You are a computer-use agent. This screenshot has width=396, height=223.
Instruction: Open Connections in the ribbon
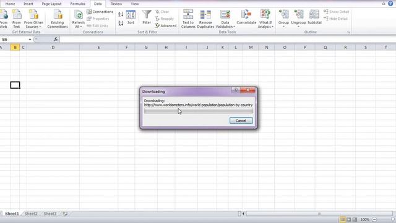coord(100,12)
